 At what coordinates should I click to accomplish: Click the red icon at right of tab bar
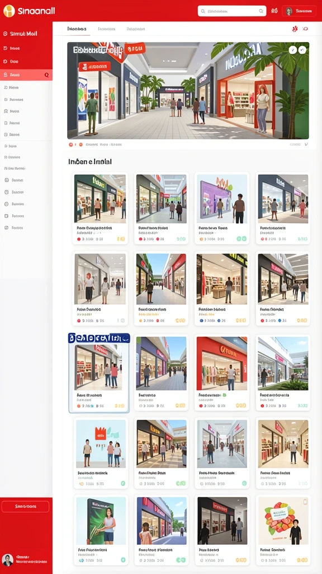pyautogui.click(x=295, y=29)
